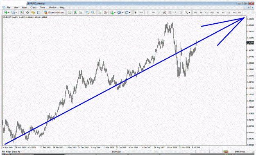Switch to M1 timeframe

pos(195,12)
